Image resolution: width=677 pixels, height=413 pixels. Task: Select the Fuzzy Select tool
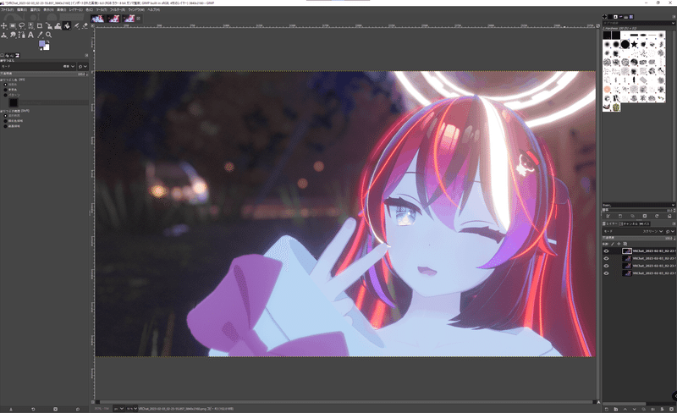30,26
